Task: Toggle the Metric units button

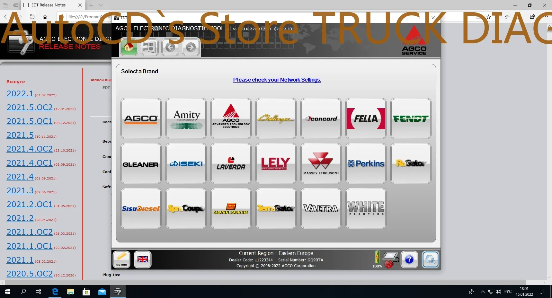Action: [x=121, y=259]
